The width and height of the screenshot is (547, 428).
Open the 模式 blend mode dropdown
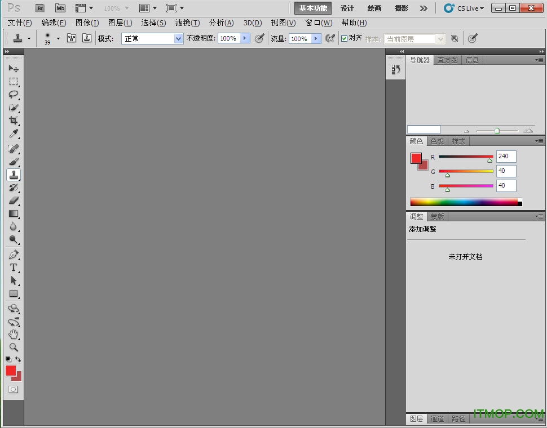point(152,38)
